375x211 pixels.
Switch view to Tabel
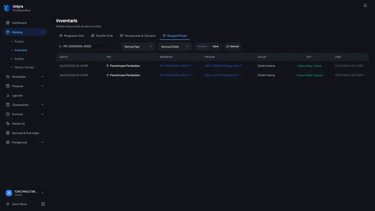click(215, 46)
